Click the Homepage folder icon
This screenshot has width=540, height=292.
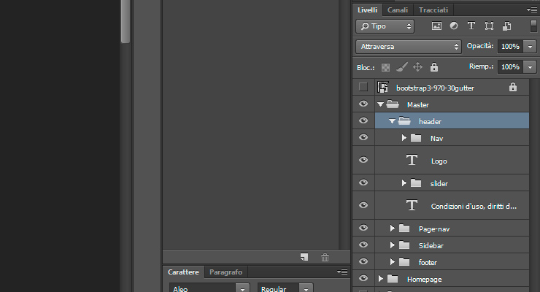tap(393, 279)
